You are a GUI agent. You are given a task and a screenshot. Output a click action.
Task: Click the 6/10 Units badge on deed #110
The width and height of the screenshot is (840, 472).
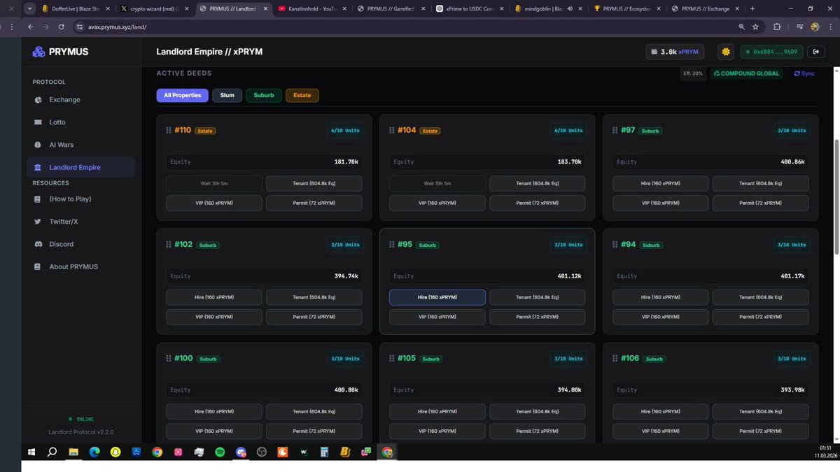[x=345, y=131]
